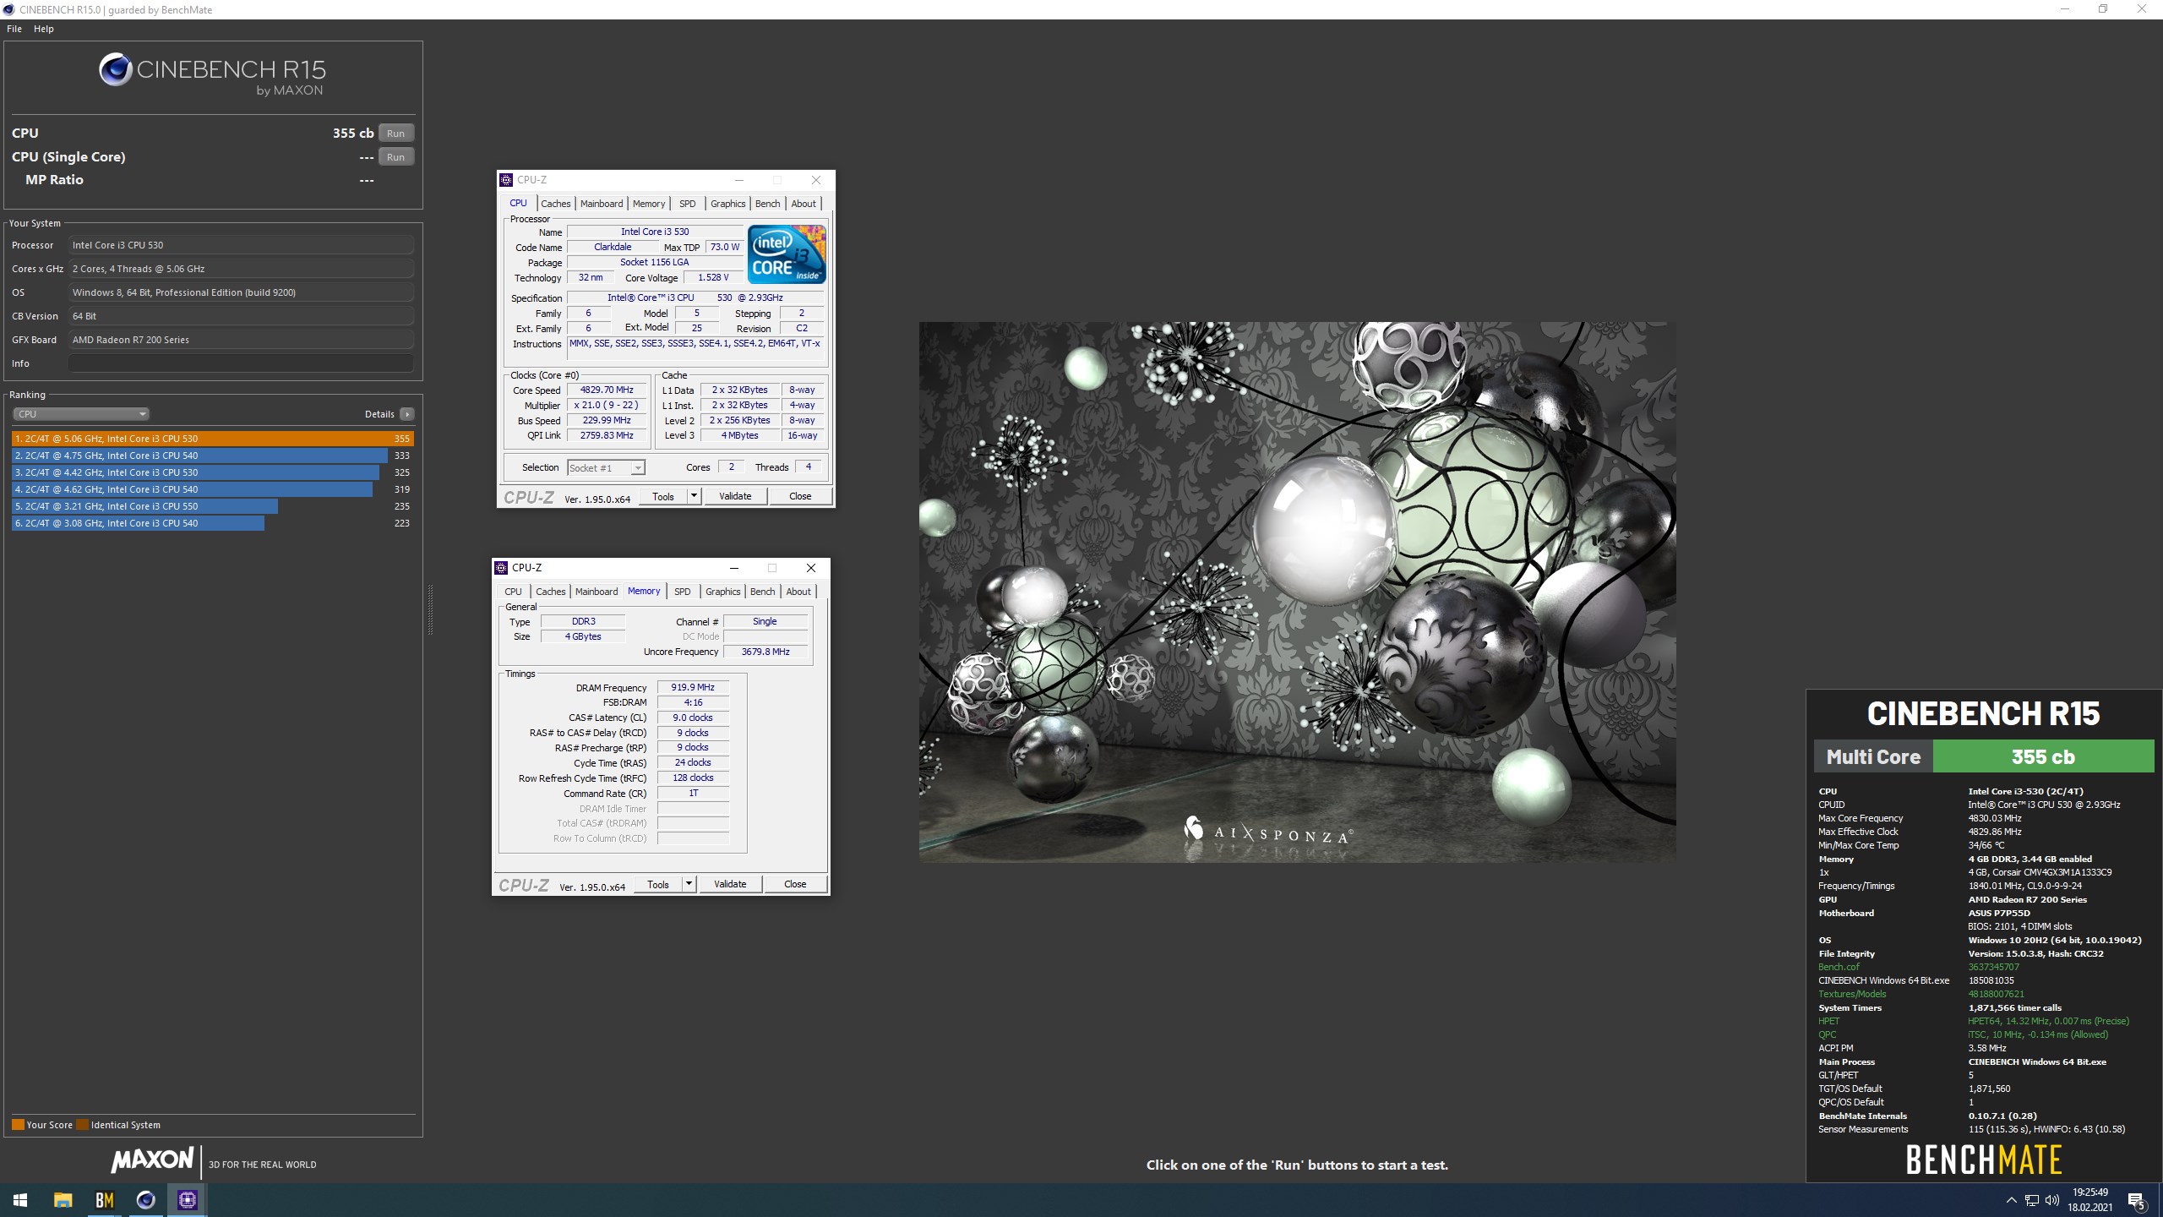
Task: Select ranking row 2C/4T @ 3.21 GHz i3 550
Action: coord(213,506)
